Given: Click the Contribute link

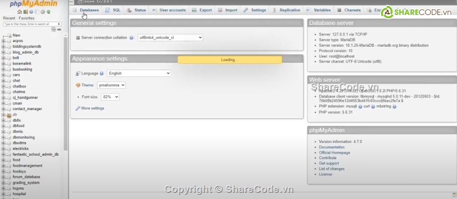Looking at the screenshot, I should (x=328, y=158).
